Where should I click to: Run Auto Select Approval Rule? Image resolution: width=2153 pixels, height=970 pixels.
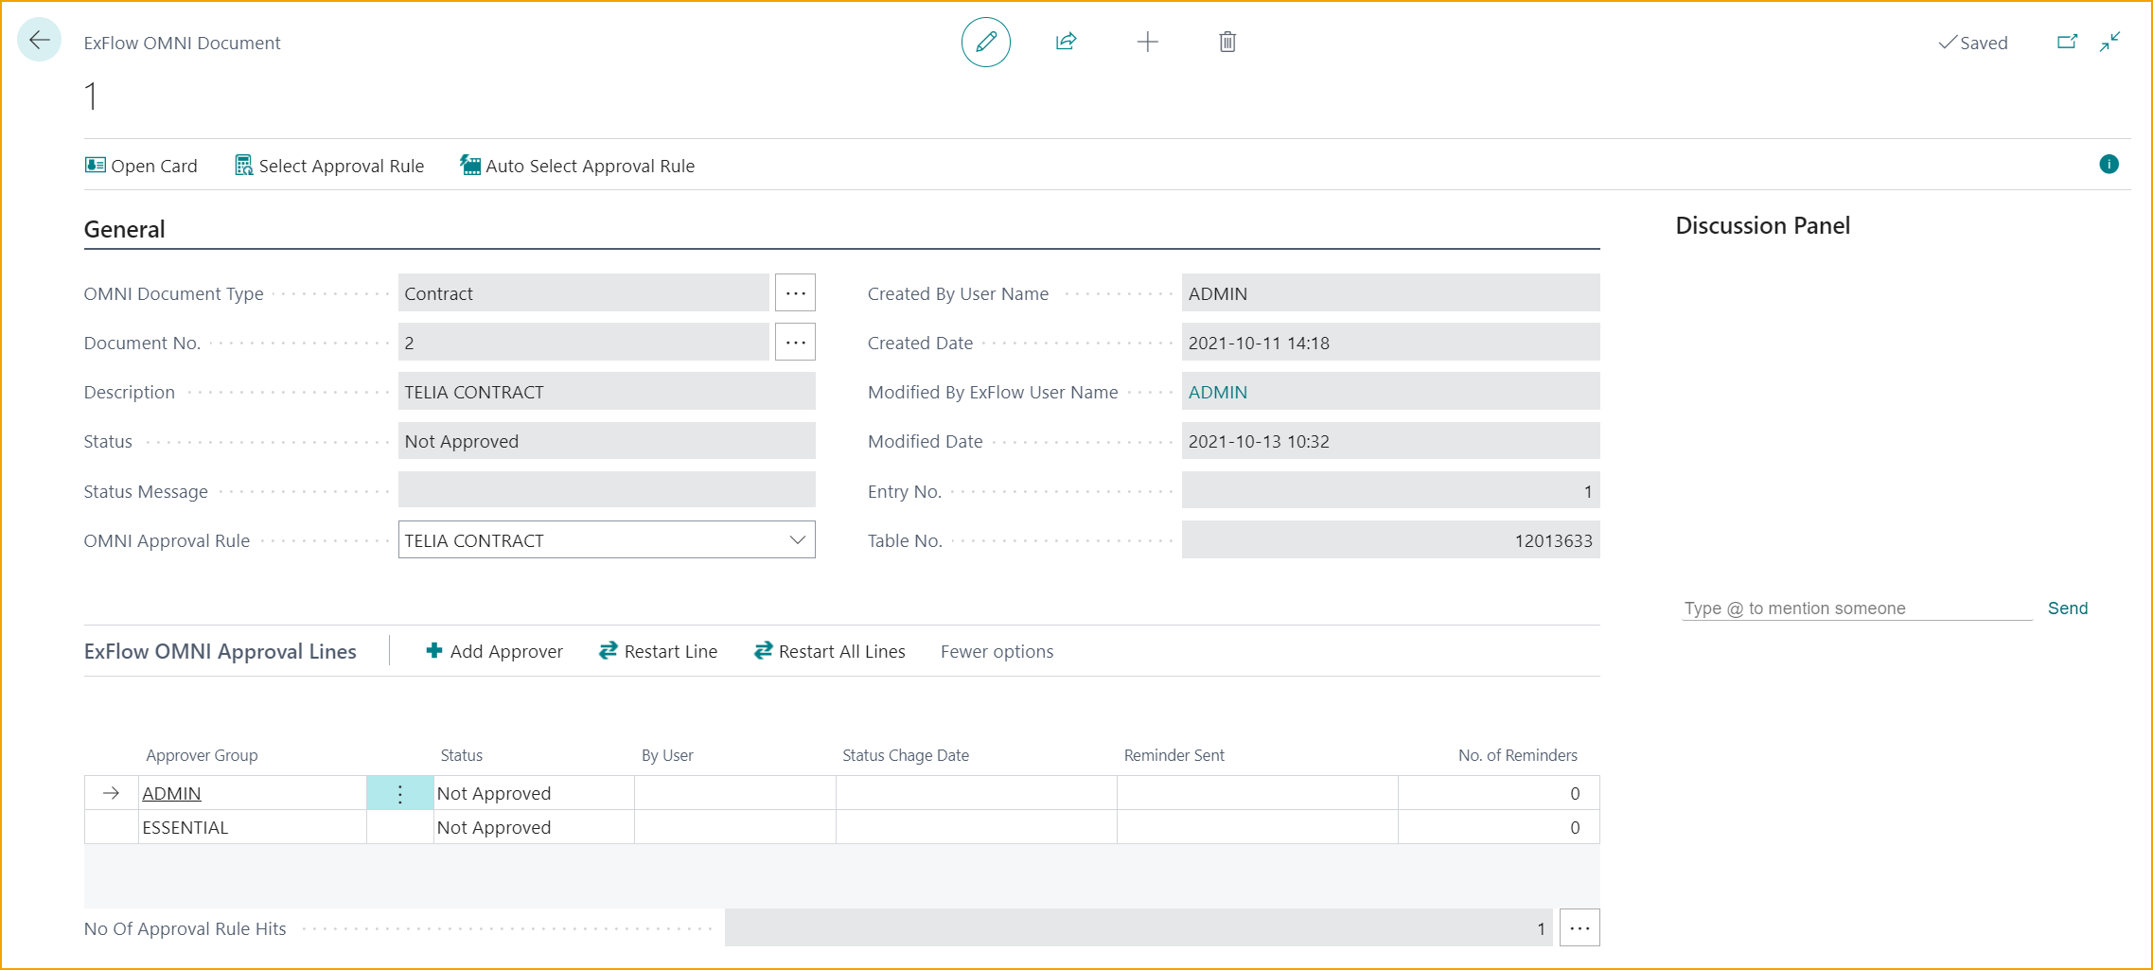pyautogui.click(x=576, y=166)
